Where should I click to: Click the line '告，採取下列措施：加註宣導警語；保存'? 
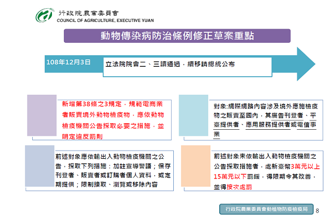pyautogui.click(x=113, y=166)
